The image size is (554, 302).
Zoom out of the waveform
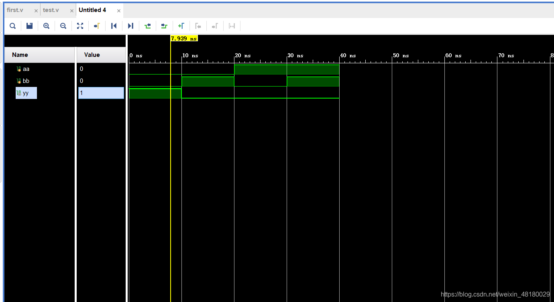tap(63, 26)
